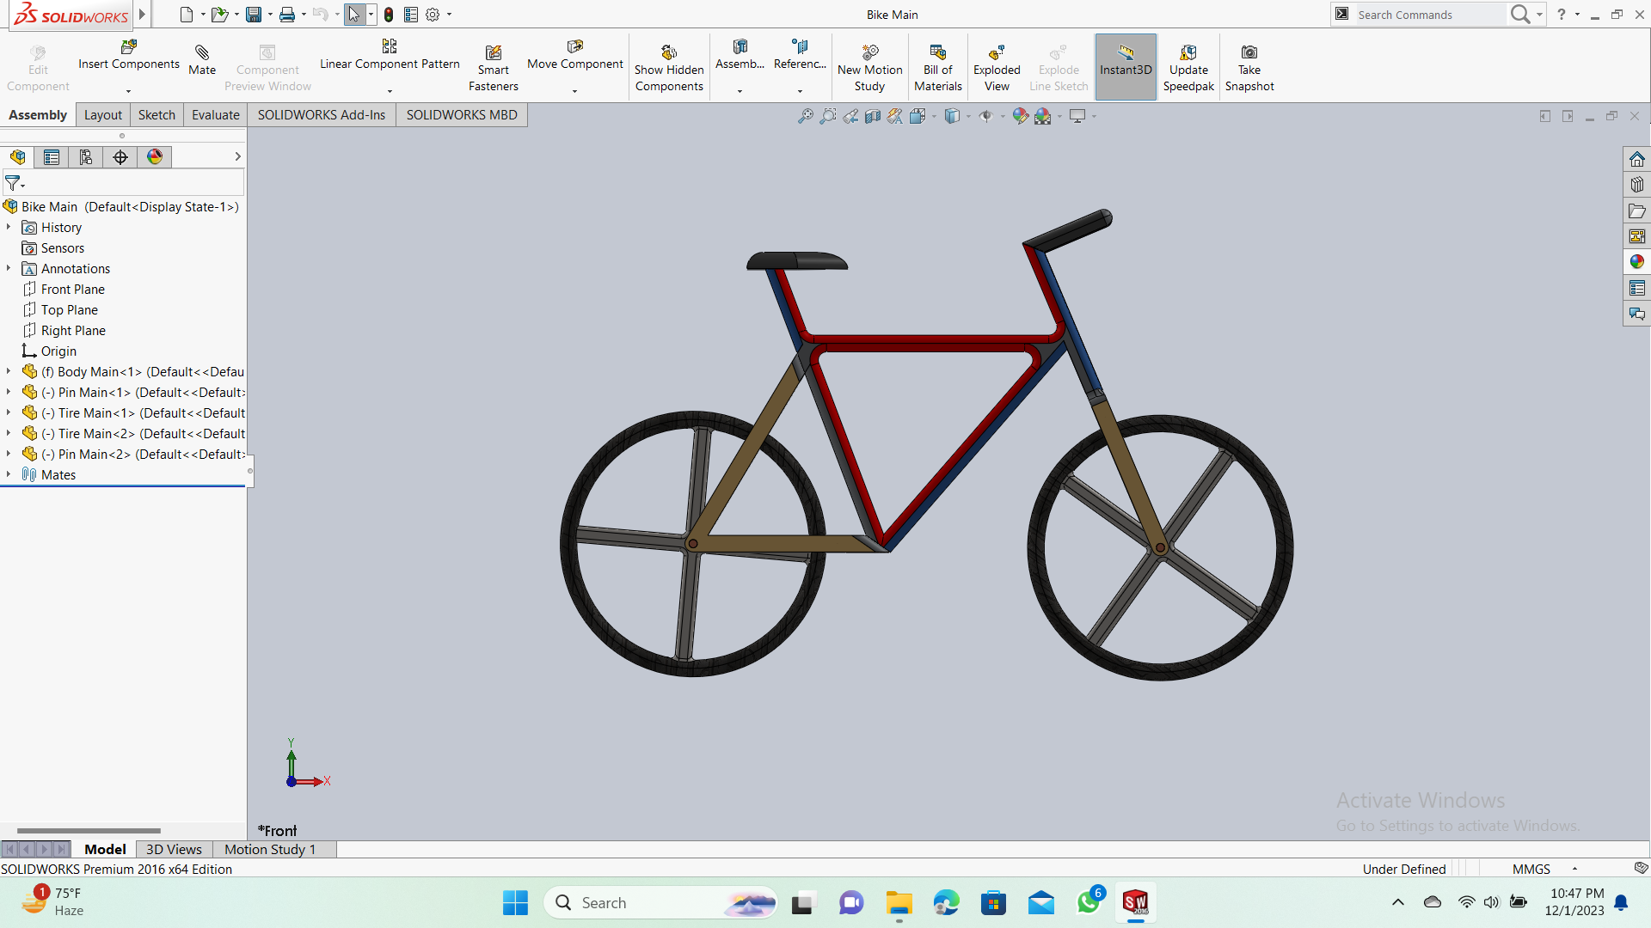
Task: Switch to the Layout tab
Action: coord(102,115)
